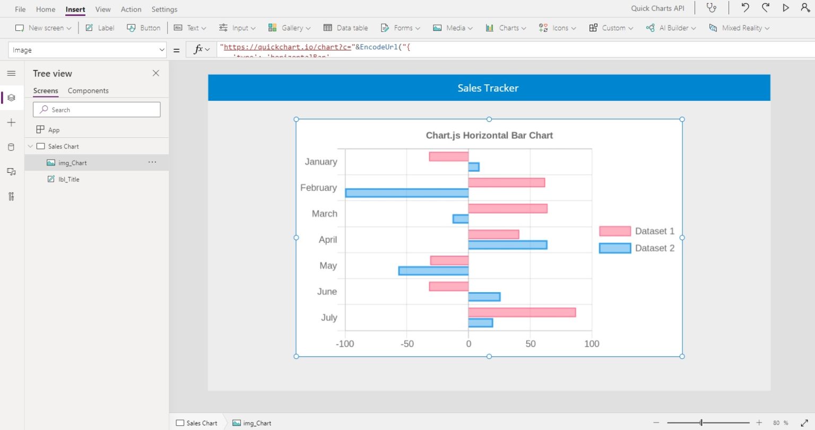Undo the last change
This screenshot has height=430, width=815.
click(745, 8)
